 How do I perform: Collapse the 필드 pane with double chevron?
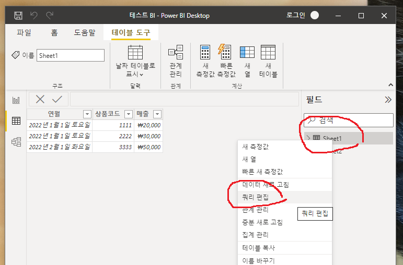388,100
